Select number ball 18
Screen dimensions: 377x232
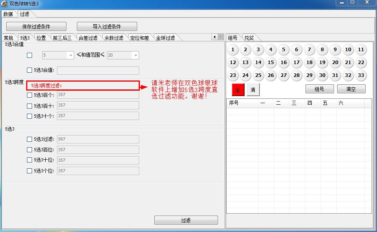309,62
